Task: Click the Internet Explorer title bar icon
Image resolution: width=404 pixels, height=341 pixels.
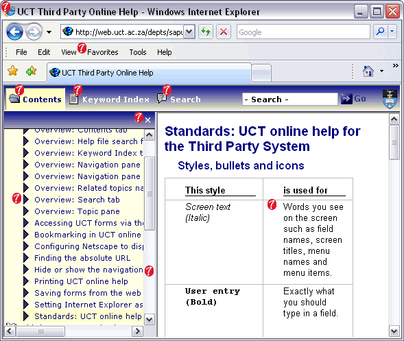Action: coord(10,11)
